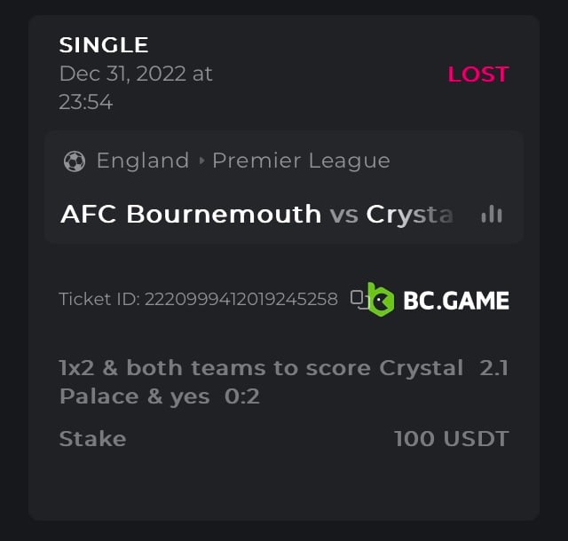Click the 23:54 time text
This screenshot has width=568, height=541.
pos(86,102)
